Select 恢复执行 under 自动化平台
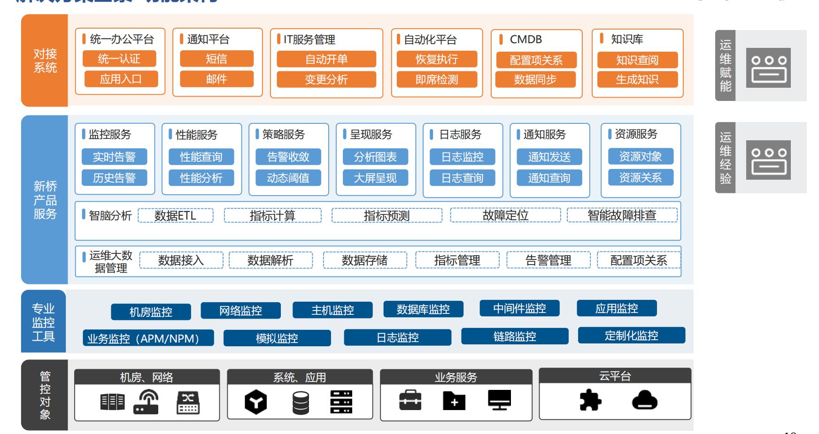The height and width of the screenshot is (434, 819). (437, 60)
